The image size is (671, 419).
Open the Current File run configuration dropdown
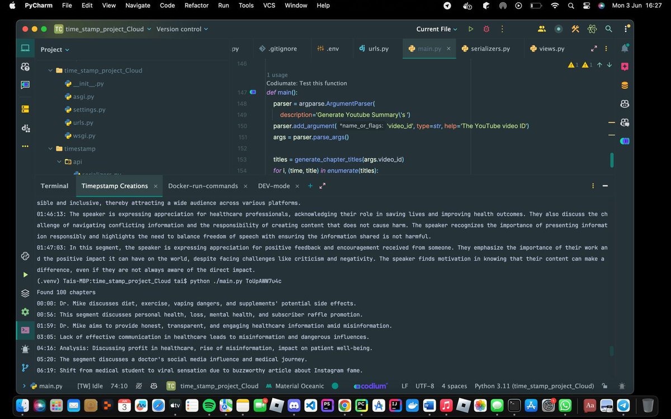pyautogui.click(x=436, y=28)
